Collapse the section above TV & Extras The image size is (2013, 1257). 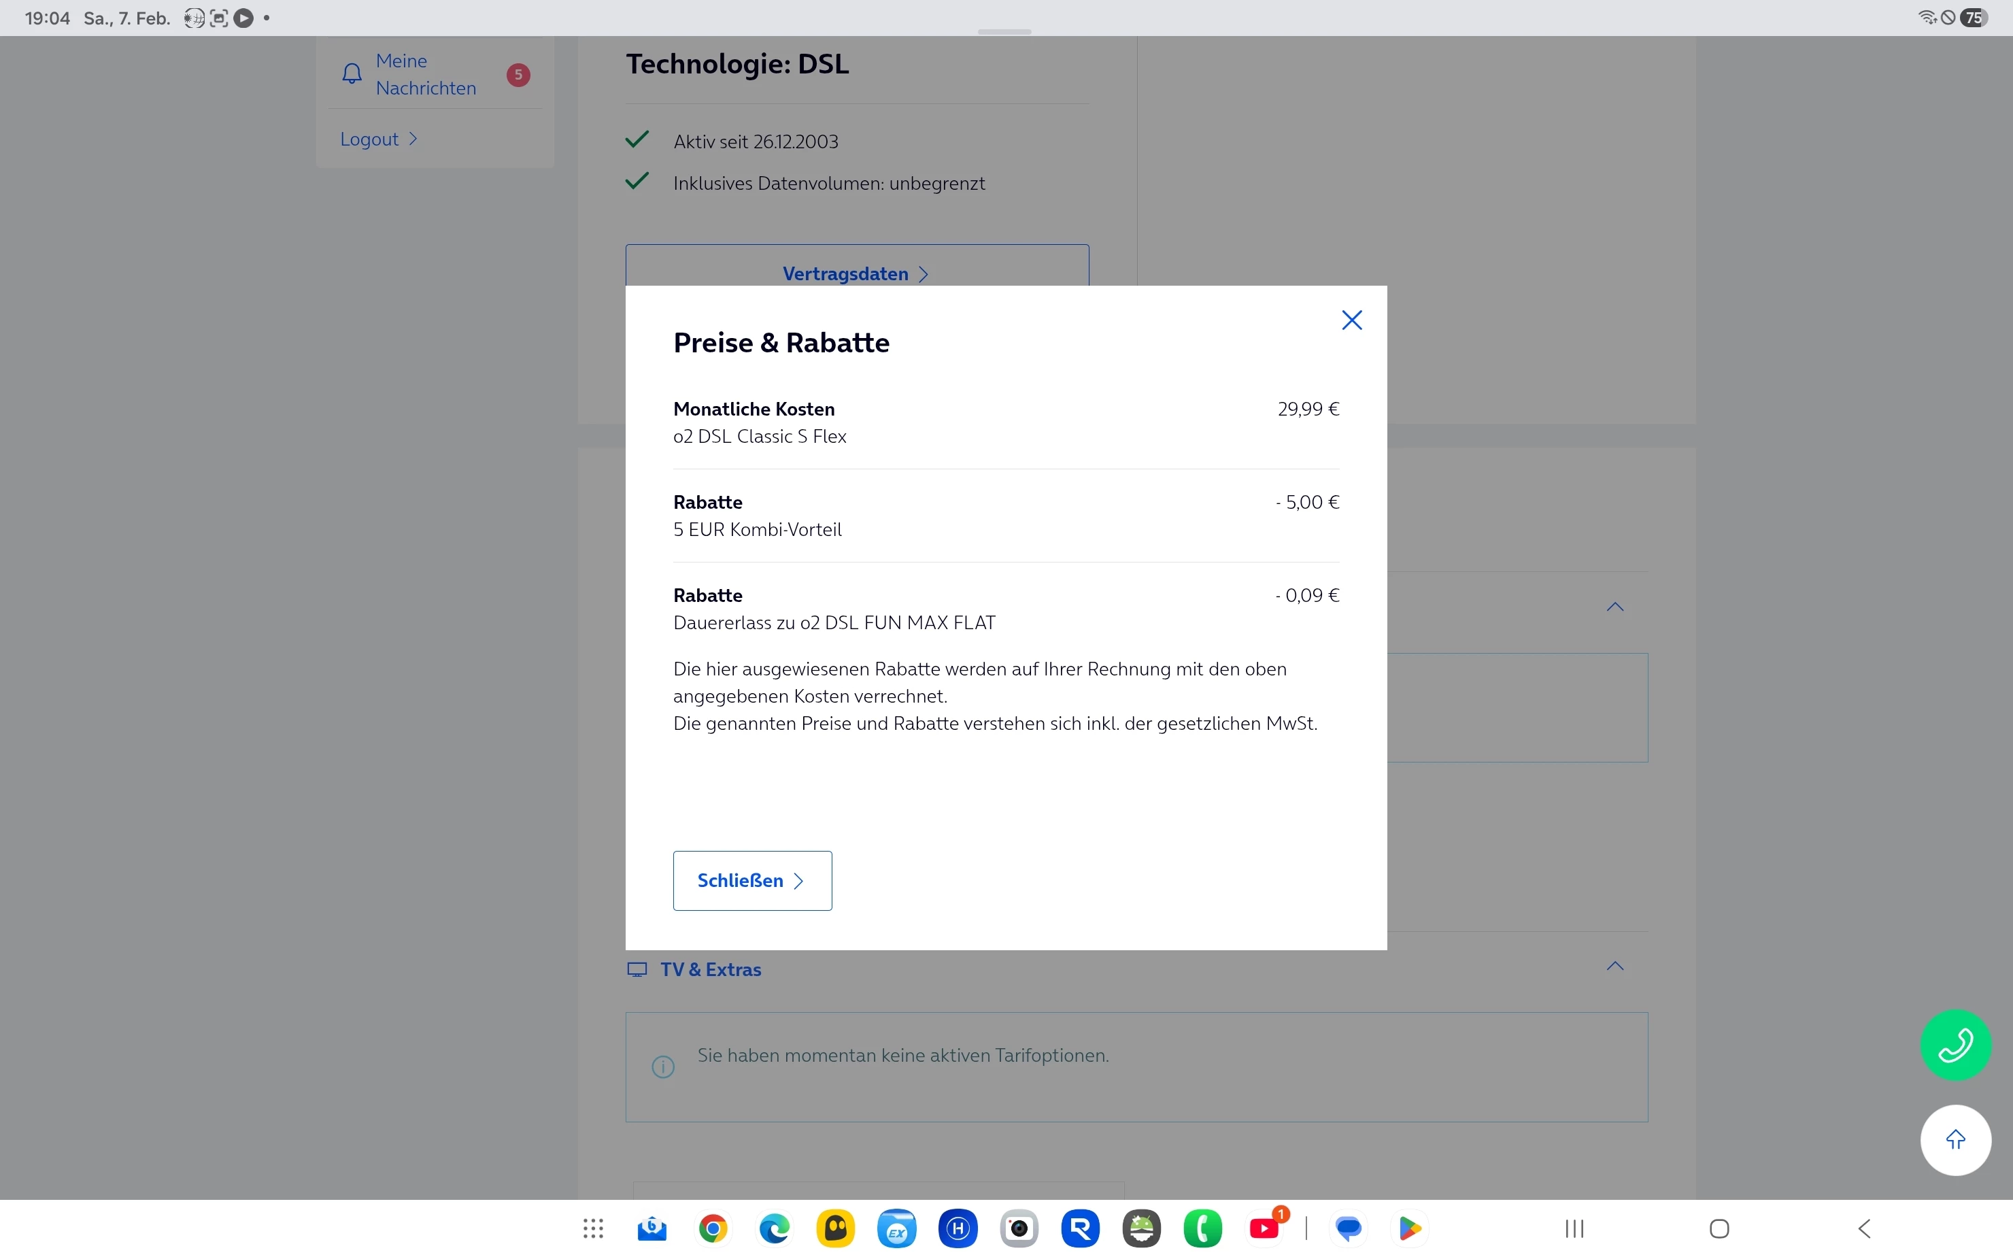tap(1614, 607)
